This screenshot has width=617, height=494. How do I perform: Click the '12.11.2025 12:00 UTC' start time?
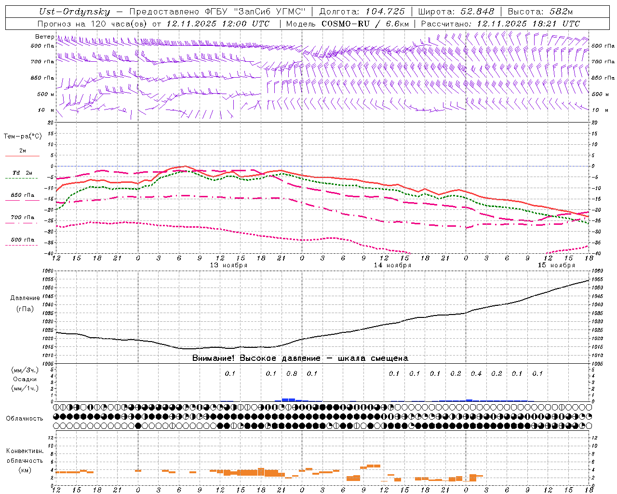pos(218,24)
